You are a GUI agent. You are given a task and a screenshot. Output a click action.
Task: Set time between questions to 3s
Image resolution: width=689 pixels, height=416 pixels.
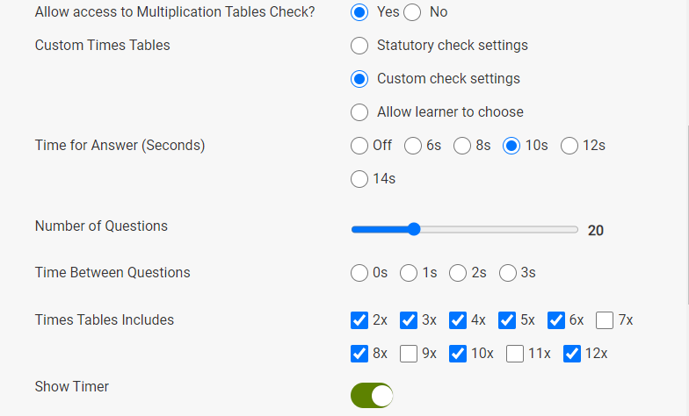point(508,273)
